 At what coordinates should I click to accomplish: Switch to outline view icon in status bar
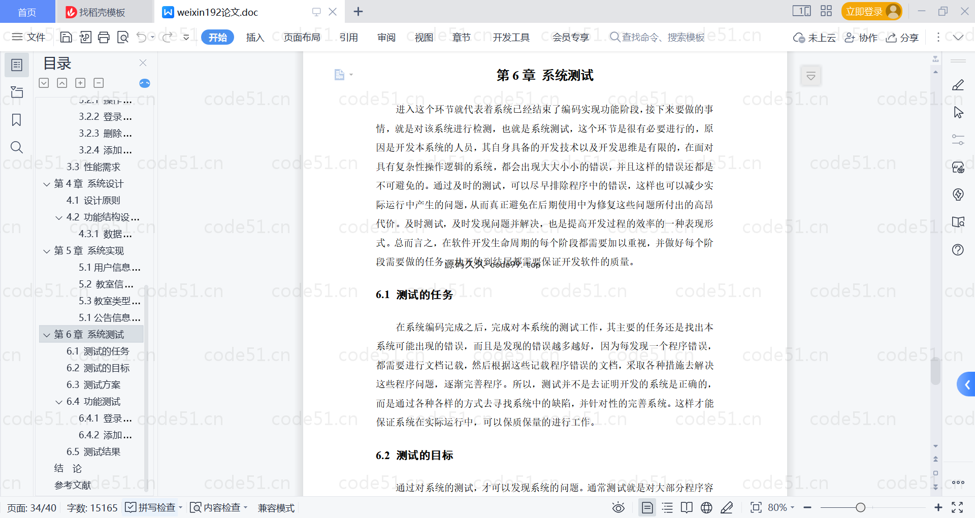pos(667,507)
